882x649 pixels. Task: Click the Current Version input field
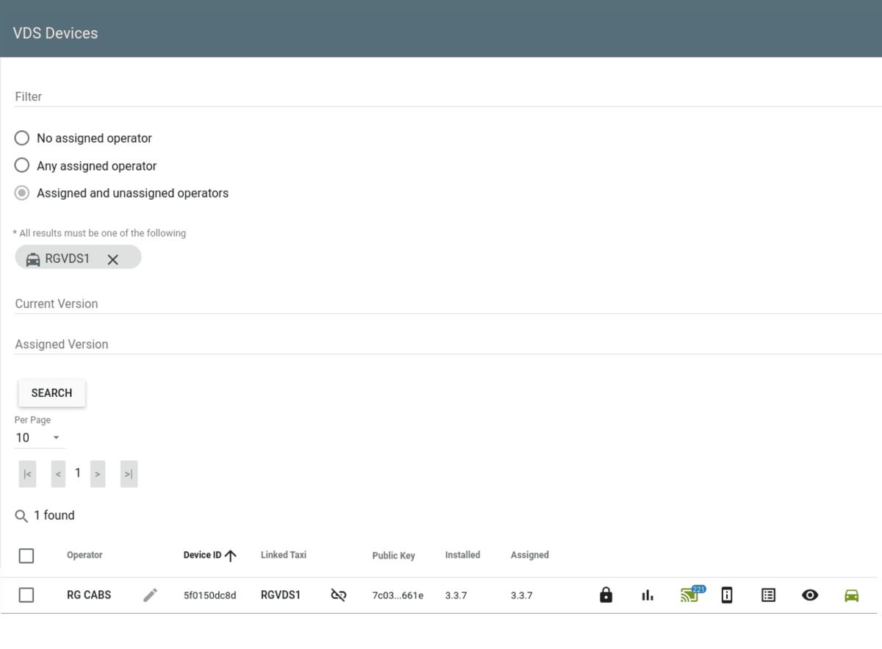[448, 304]
